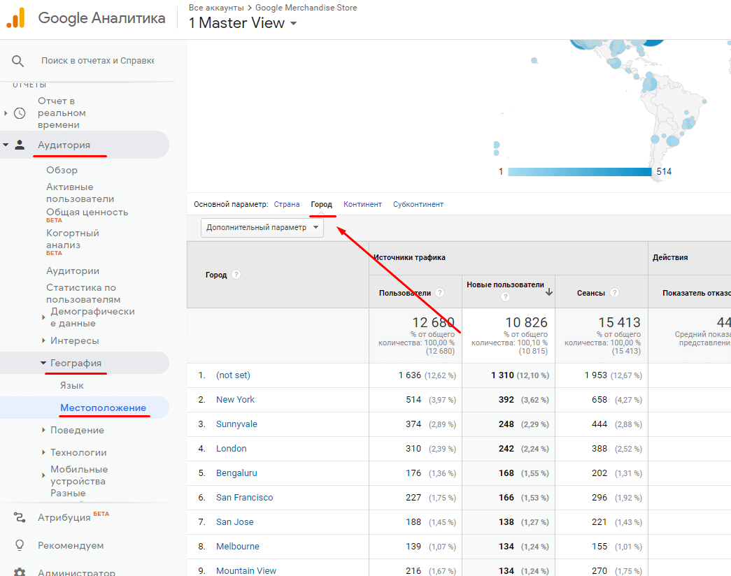This screenshot has height=576, width=731.
Task: Open Язык under География
Action: pos(72,385)
